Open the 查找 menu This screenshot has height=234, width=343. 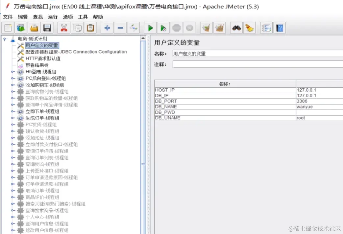38,17
